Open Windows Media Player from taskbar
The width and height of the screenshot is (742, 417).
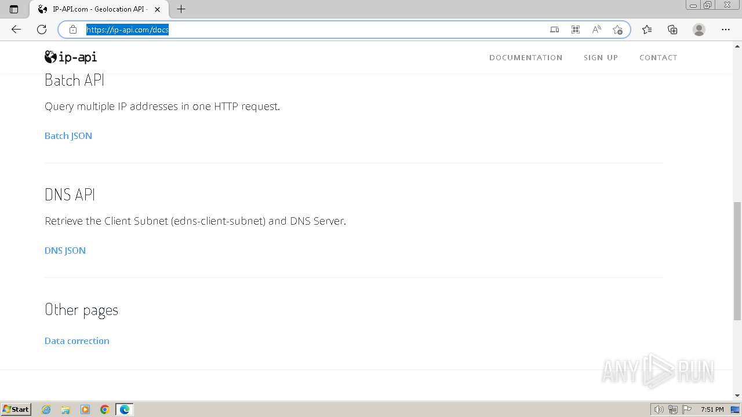85,409
